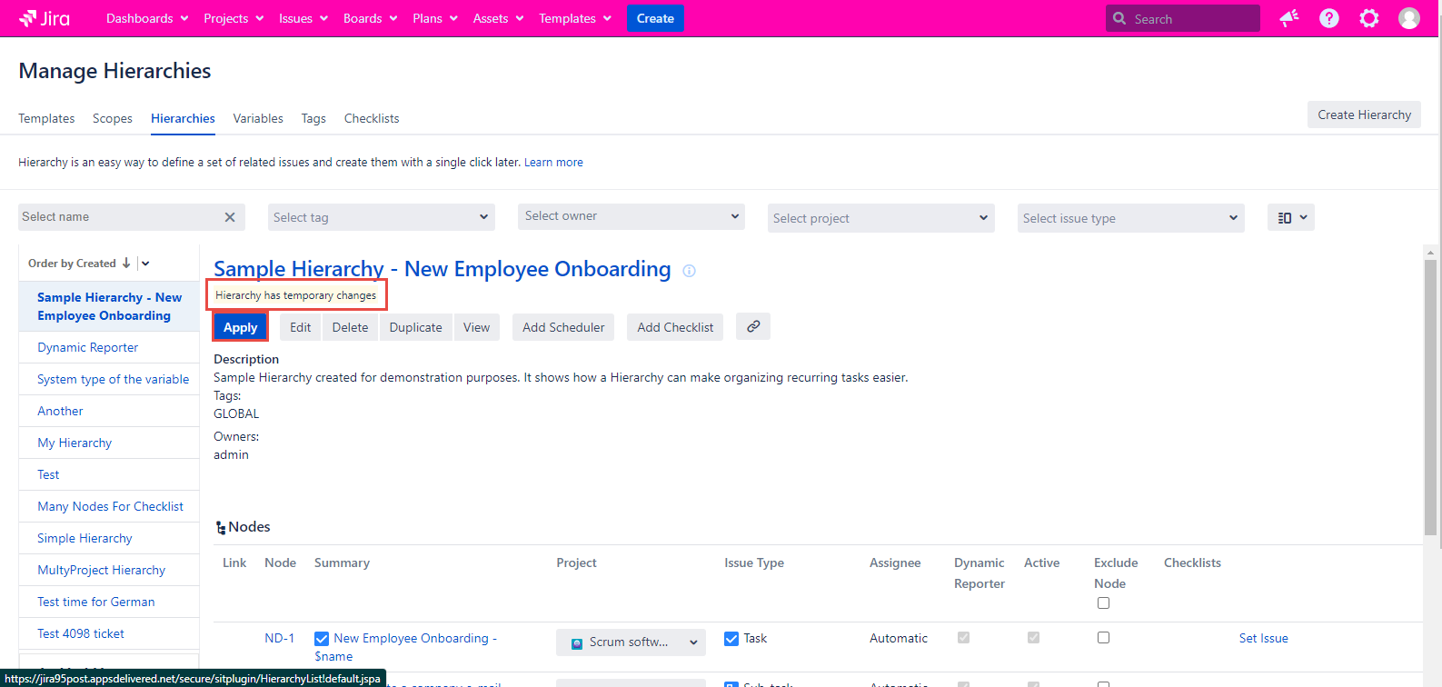Uncheck the Task issue type checkbox

(731, 639)
